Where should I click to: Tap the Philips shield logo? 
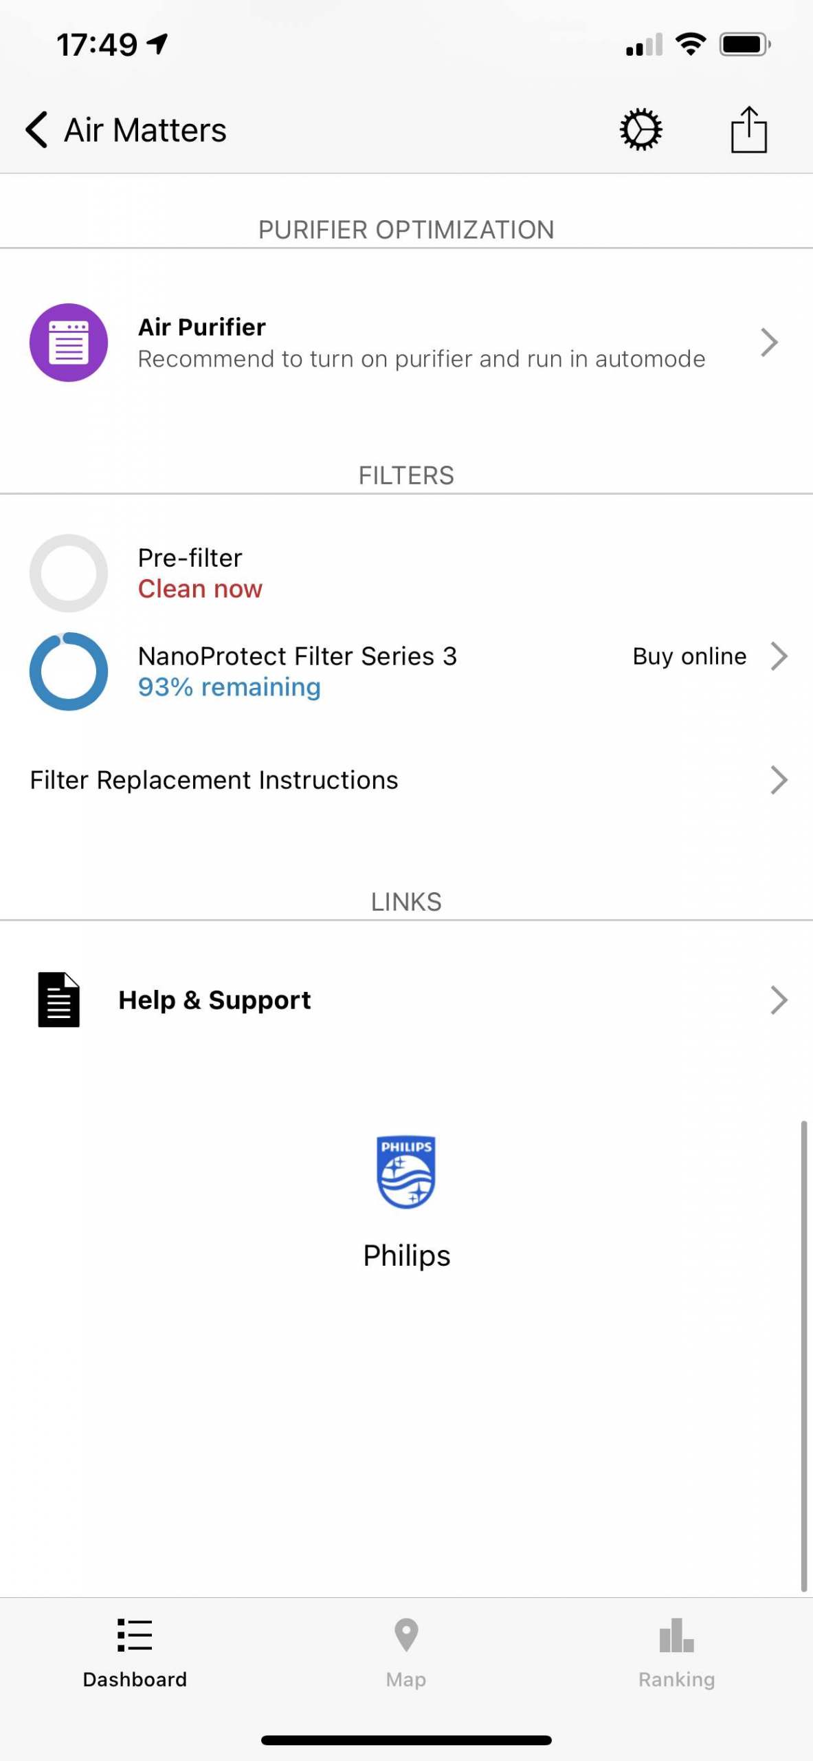pos(406,1171)
